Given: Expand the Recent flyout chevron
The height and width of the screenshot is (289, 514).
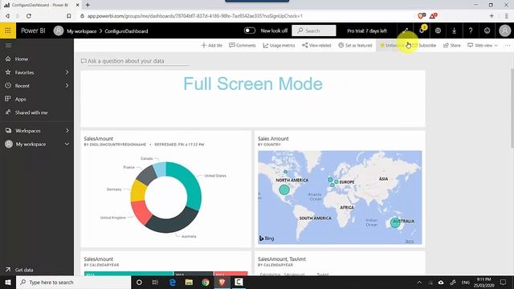Looking at the screenshot, I should [x=67, y=86].
